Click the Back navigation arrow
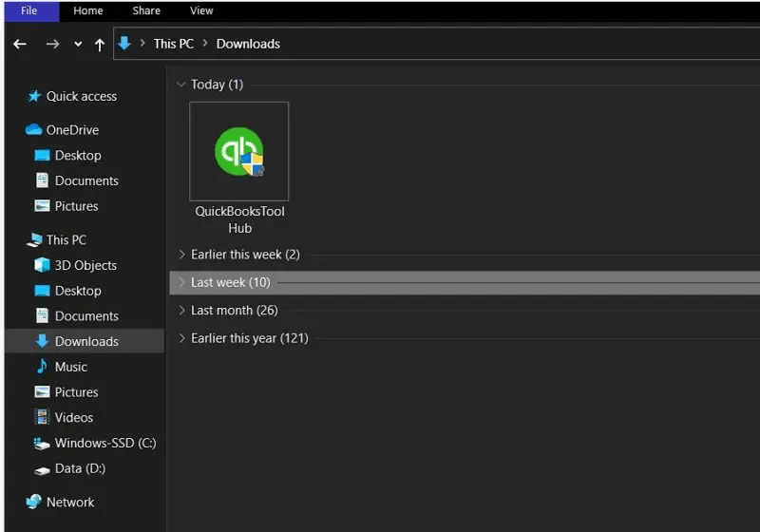The image size is (760, 532). pos(20,44)
